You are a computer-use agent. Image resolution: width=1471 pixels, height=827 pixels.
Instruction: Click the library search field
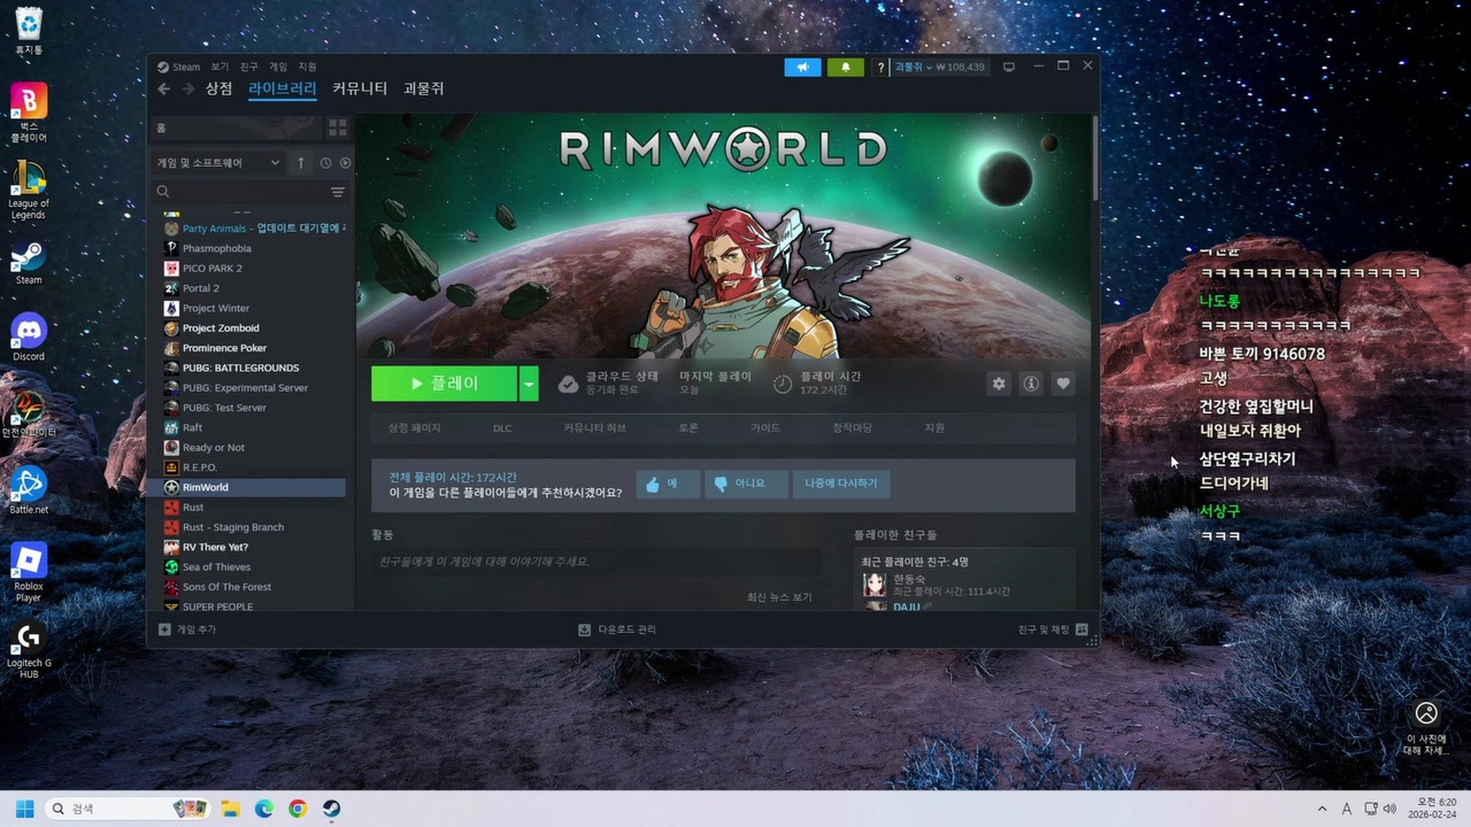click(x=246, y=192)
